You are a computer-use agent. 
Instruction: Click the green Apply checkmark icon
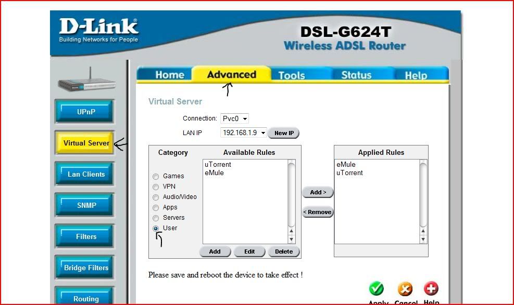pyautogui.click(x=377, y=289)
